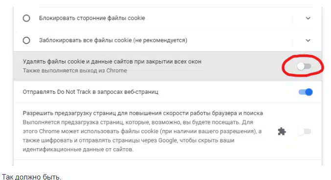Click the puzzle-piece extension icon
The width and height of the screenshot is (331, 180).
click(x=282, y=132)
